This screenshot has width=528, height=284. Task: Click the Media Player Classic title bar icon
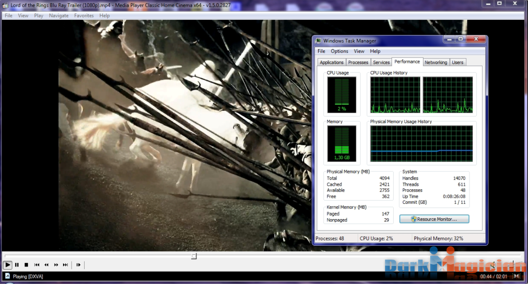[5, 5]
